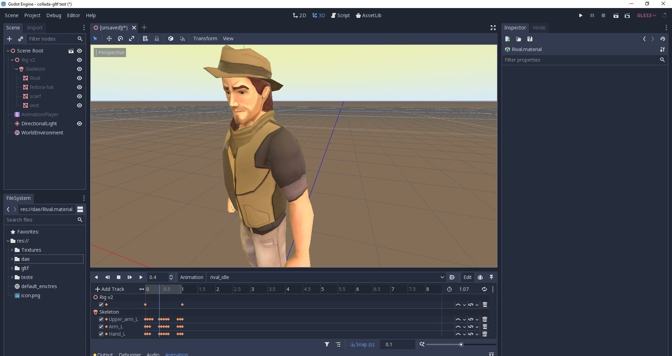Disable the Hand_L track checkbox
The height and width of the screenshot is (356, 672).
coord(101,334)
